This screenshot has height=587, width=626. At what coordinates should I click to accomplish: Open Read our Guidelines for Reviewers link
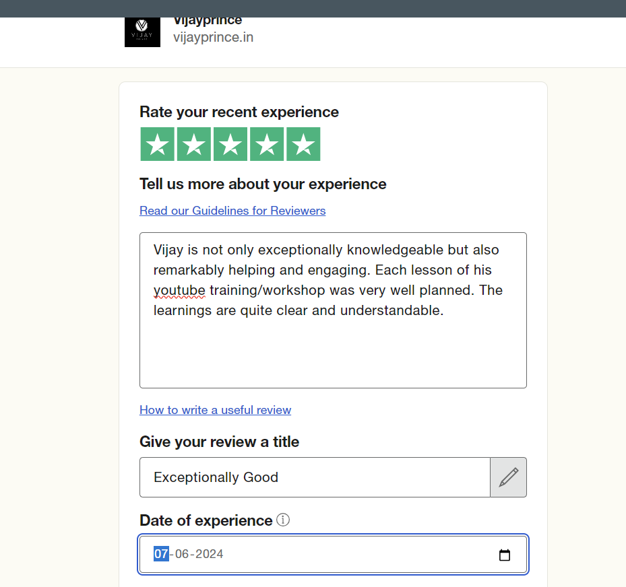tap(232, 211)
